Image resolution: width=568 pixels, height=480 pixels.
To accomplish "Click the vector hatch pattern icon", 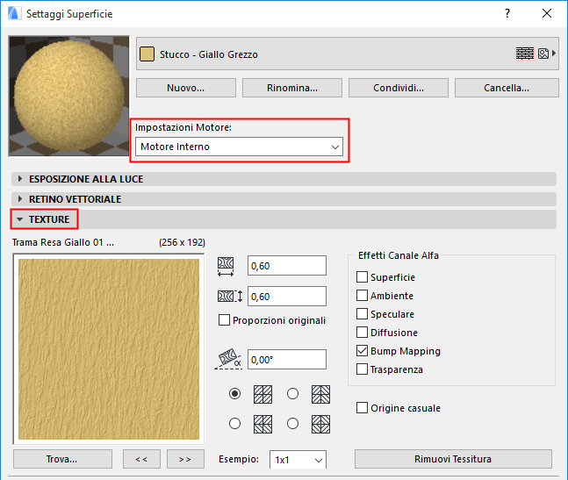I will 525,54.
